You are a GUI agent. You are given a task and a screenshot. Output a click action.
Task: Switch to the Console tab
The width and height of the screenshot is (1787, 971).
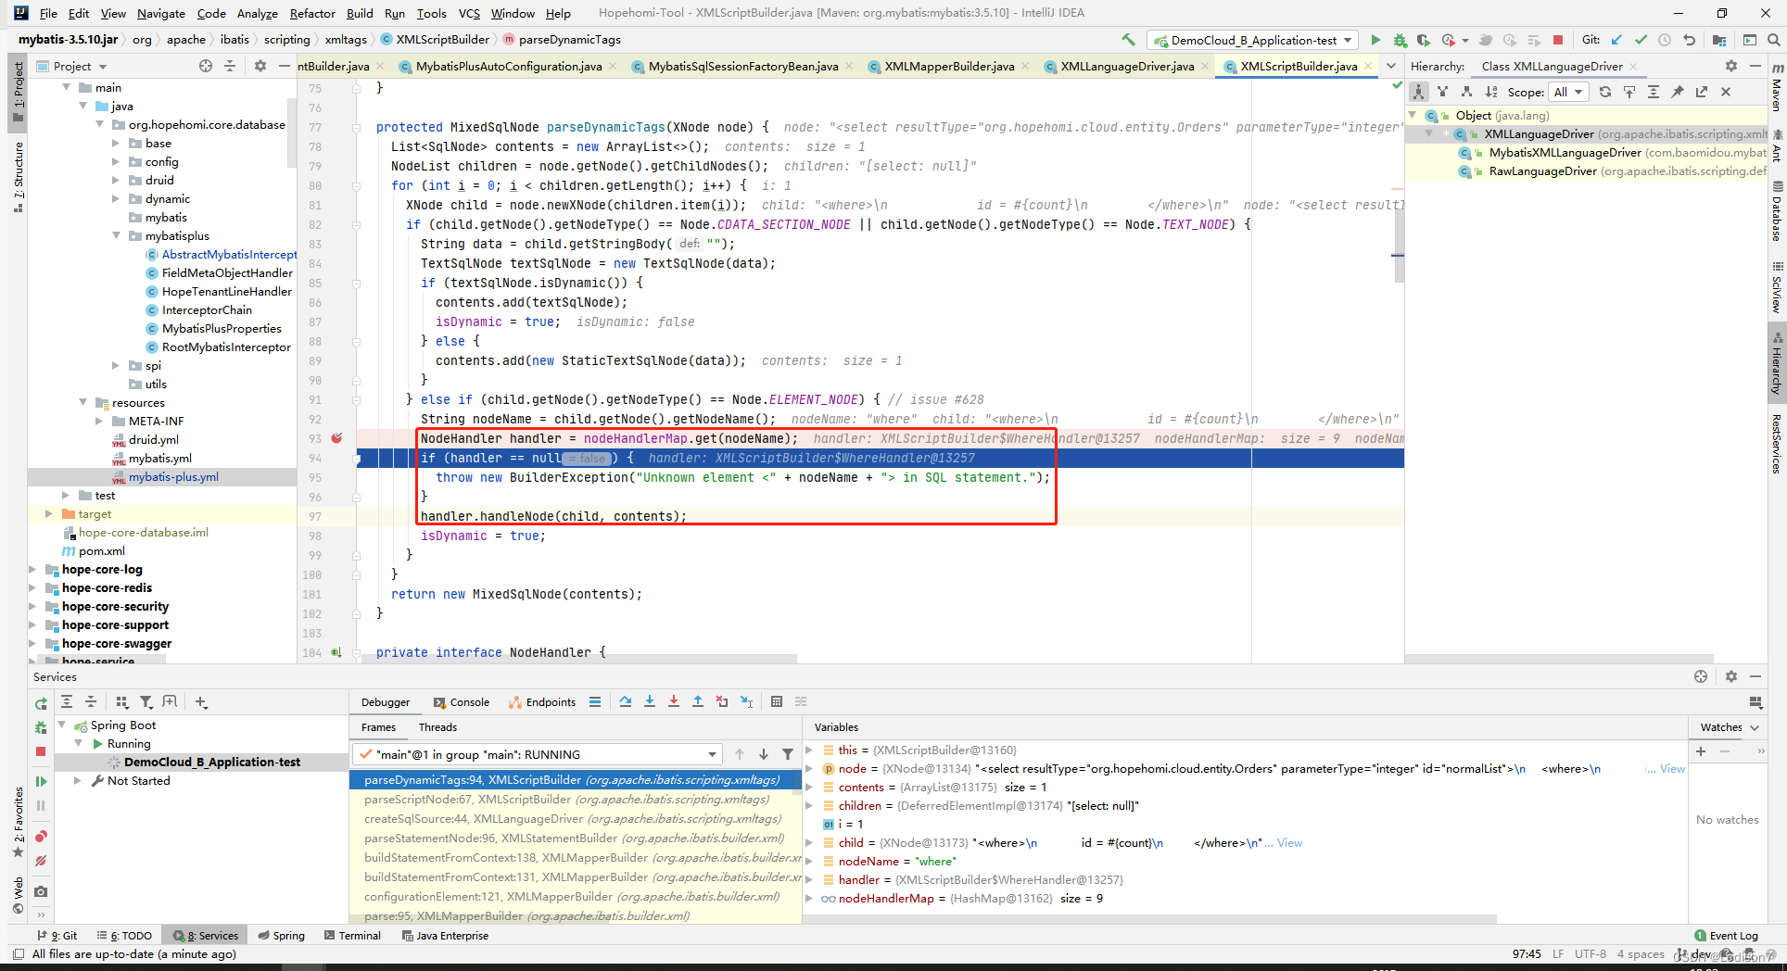coord(461,701)
